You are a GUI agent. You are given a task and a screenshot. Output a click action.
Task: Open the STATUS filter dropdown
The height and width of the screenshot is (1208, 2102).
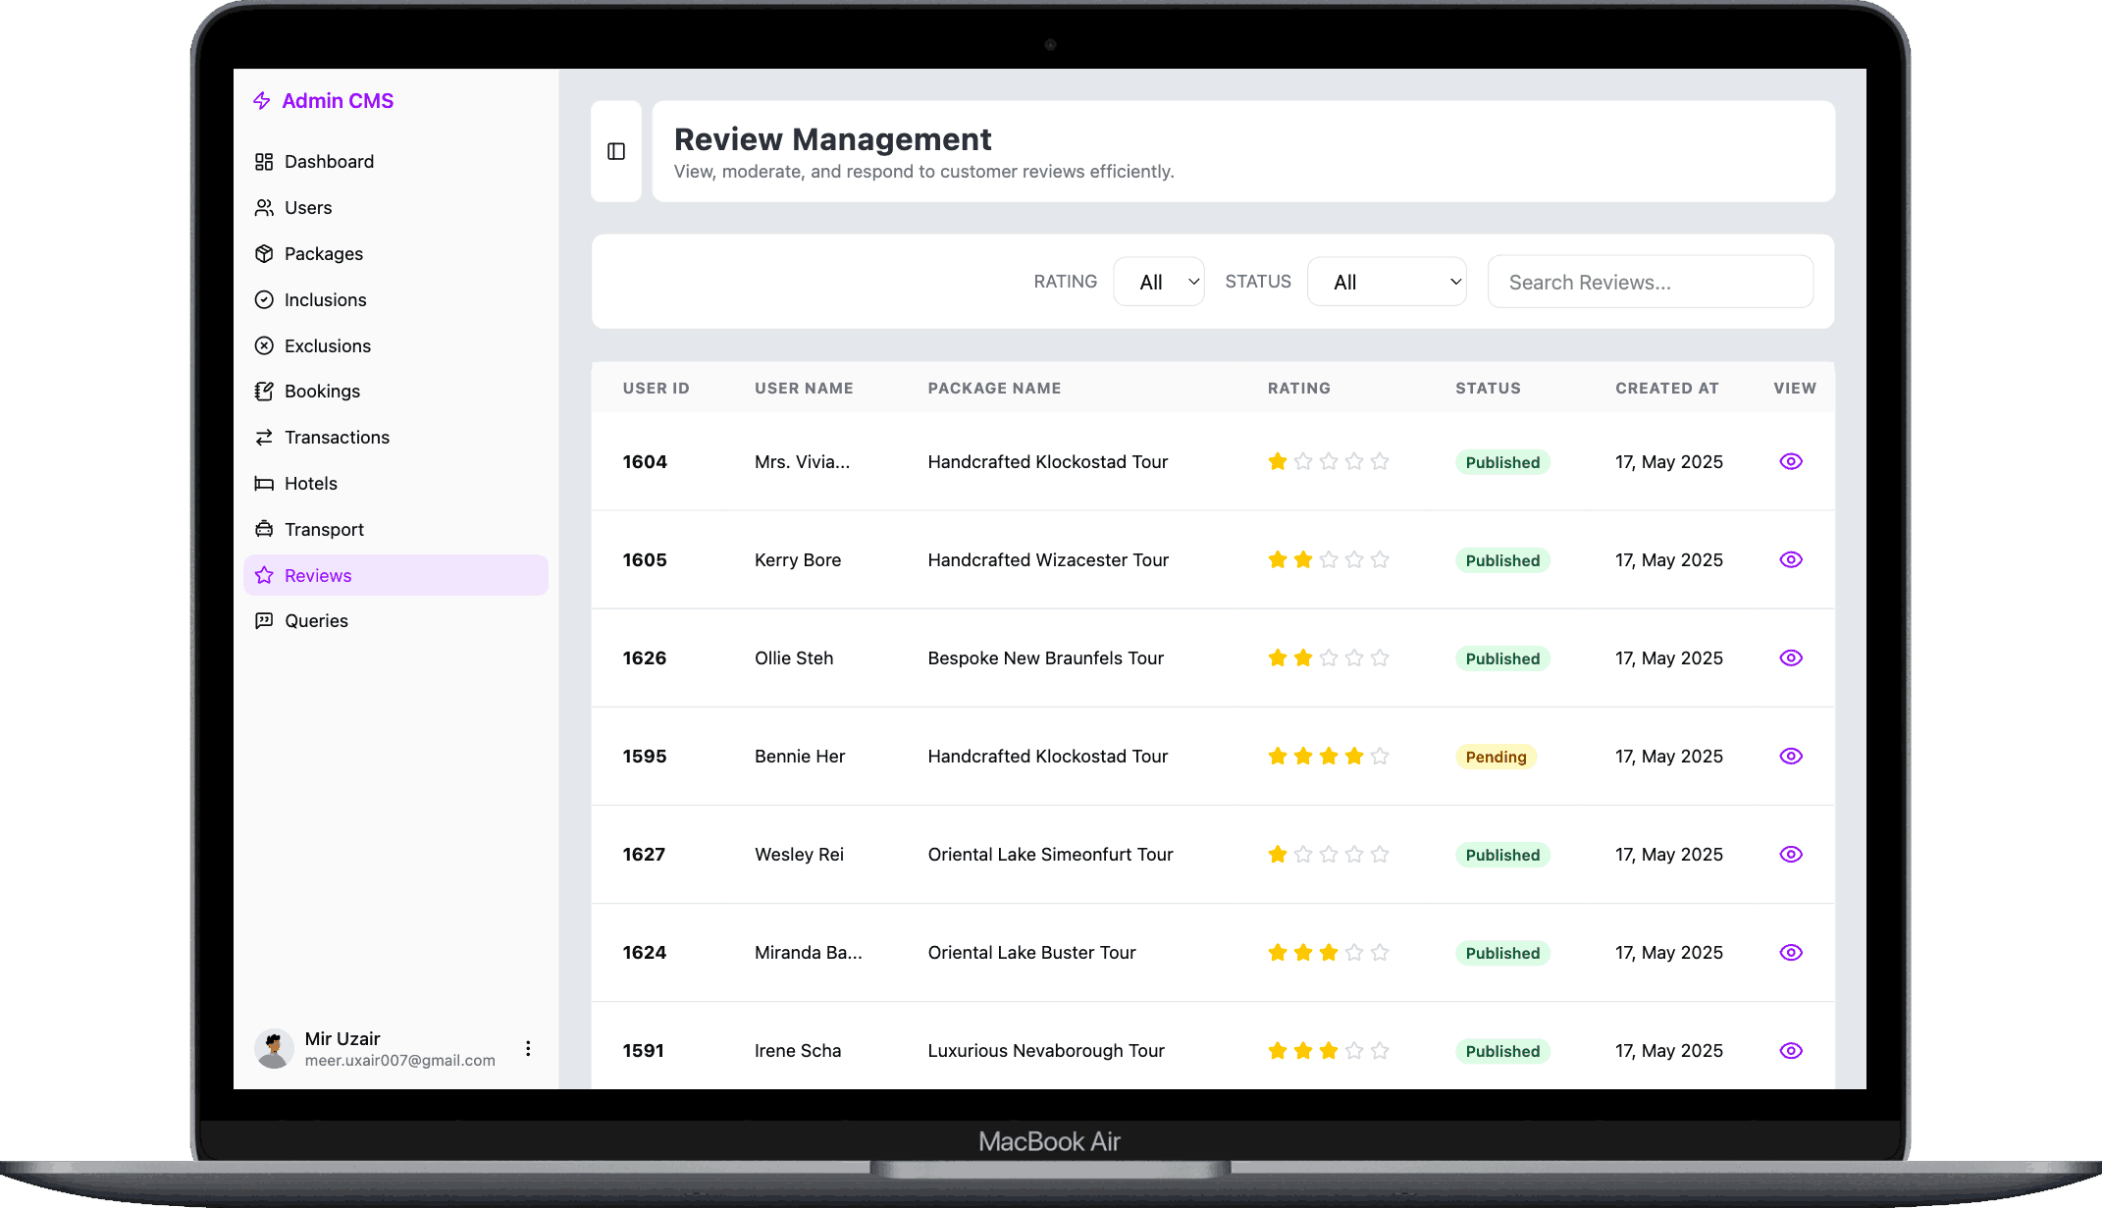pos(1387,282)
